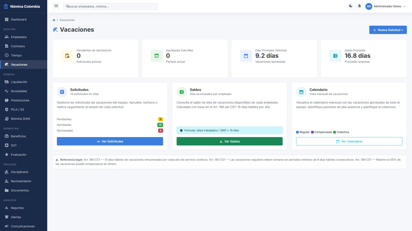Open Empleados in sidebar
The width and height of the screenshot is (412, 231).
(24, 37)
